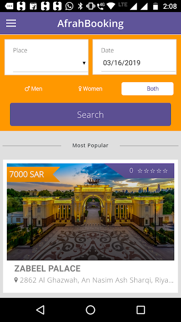Screen dimensions: 181x322
Task: Open the ZABEEL PALACE listing title
Action: tap(47, 268)
